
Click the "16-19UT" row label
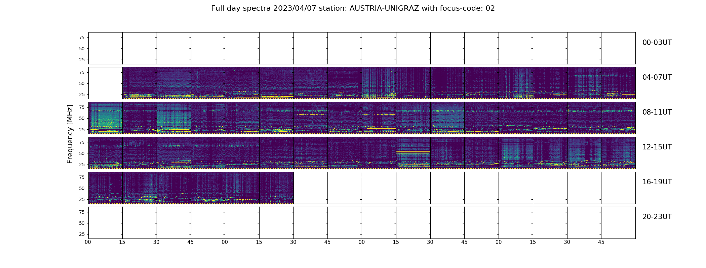[x=657, y=182]
